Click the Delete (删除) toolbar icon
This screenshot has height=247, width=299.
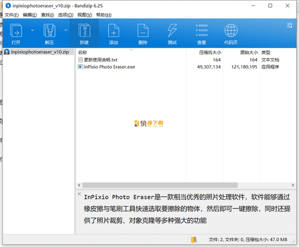pyautogui.click(x=143, y=31)
